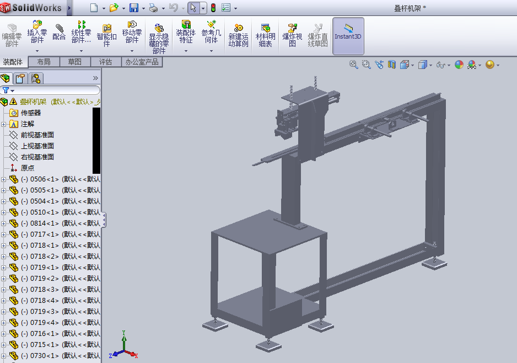Click the Rebuild traffic light icon
This screenshot has height=363, width=517.
[213, 8]
